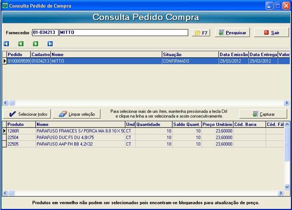Click the application icon in title bar
292x210 pixels.
pyautogui.click(x=5, y=6)
